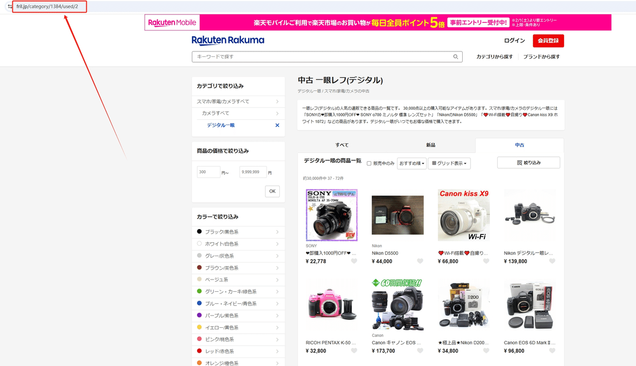The image size is (636, 366).
Task: Select the blue ブルー・ネイビー/青色系 swatch
Action: [x=199, y=303]
